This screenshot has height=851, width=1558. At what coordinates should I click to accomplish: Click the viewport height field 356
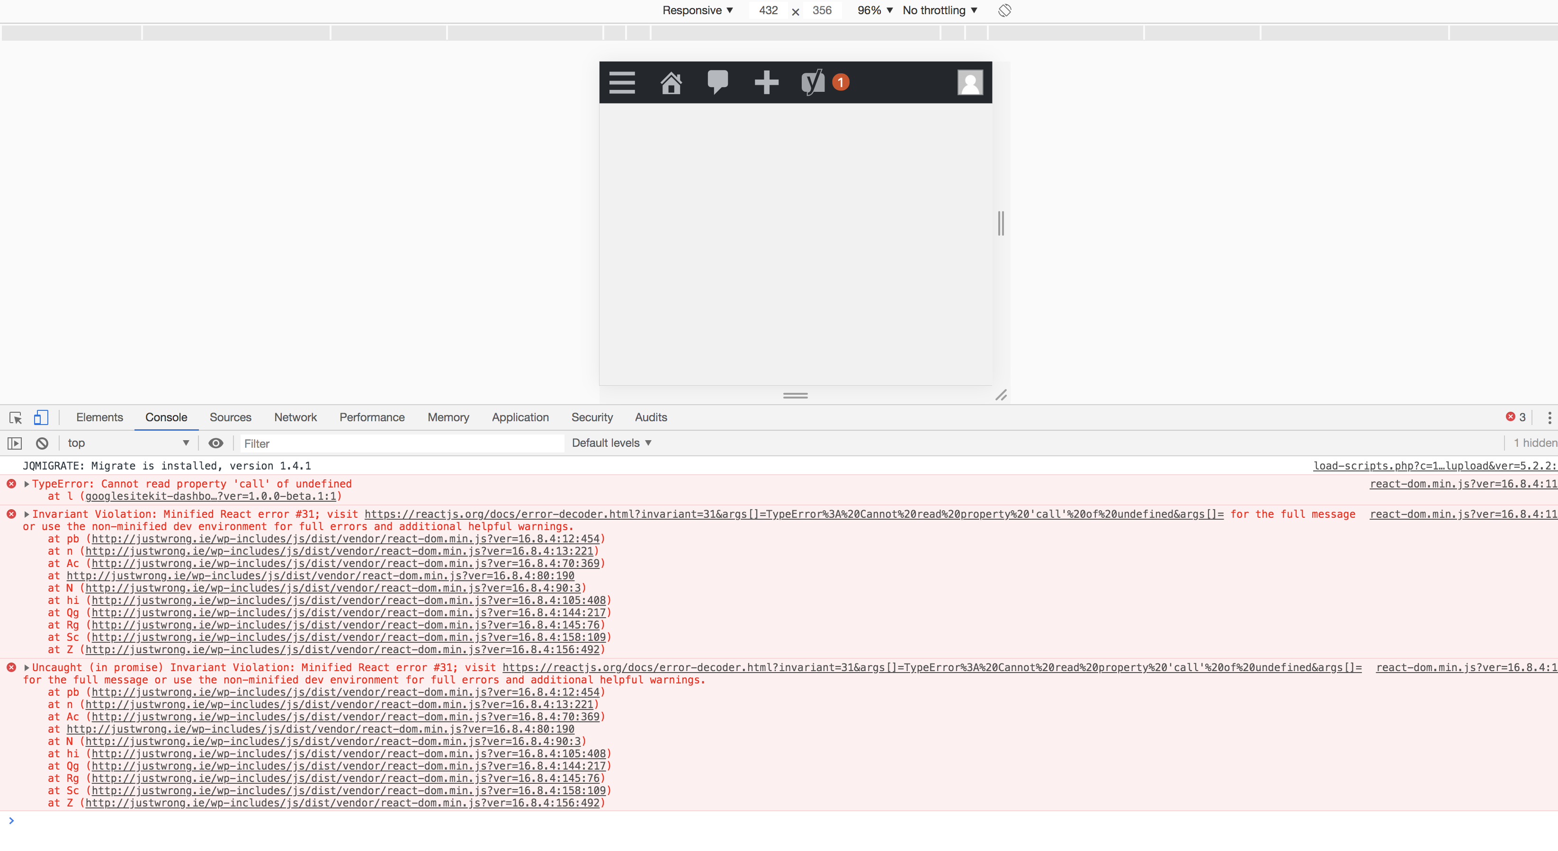822,10
